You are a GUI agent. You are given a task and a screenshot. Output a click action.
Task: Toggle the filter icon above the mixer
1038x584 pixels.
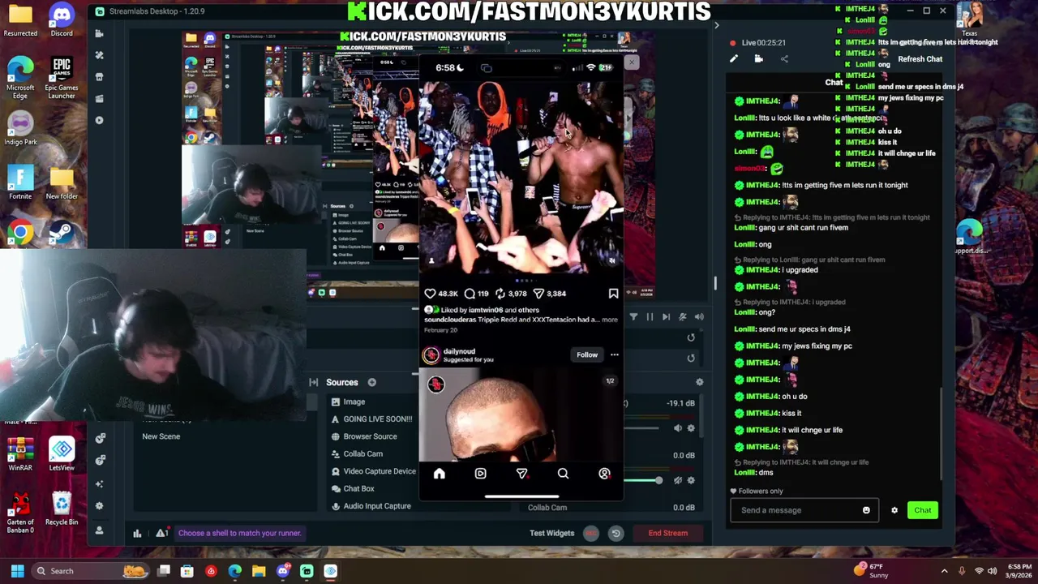pyautogui.click(x=633, y=317)
